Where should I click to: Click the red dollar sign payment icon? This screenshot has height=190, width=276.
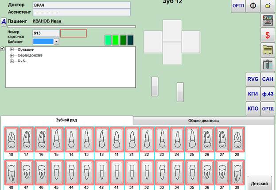coord(268,34)
